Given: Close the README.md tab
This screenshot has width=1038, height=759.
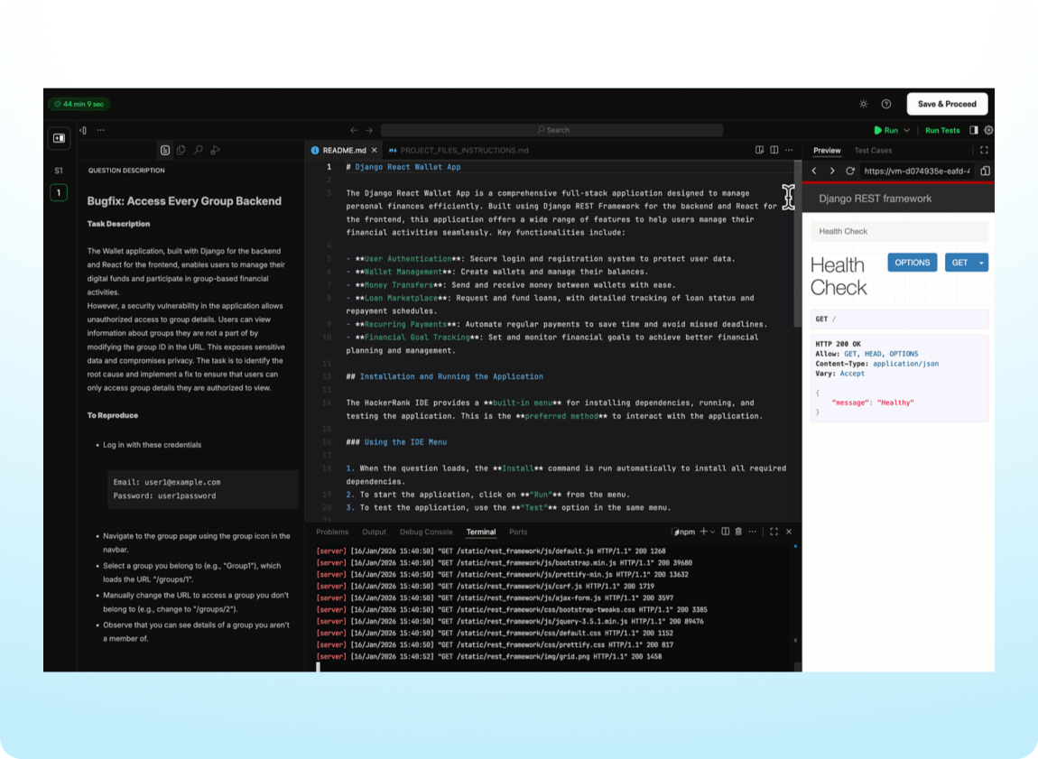Looking at the screenshot, I should point(375,150).
